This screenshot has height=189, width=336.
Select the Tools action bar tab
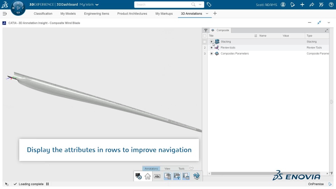click(181, 169)
